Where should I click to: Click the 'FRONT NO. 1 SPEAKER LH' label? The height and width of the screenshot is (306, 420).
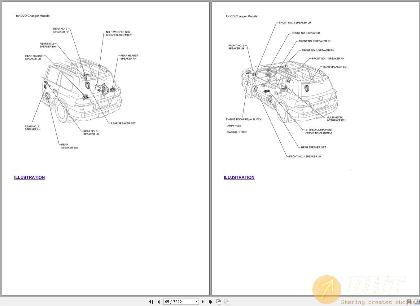(305, 157)
